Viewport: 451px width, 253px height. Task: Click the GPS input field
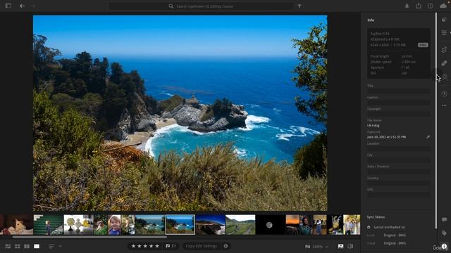399,195
